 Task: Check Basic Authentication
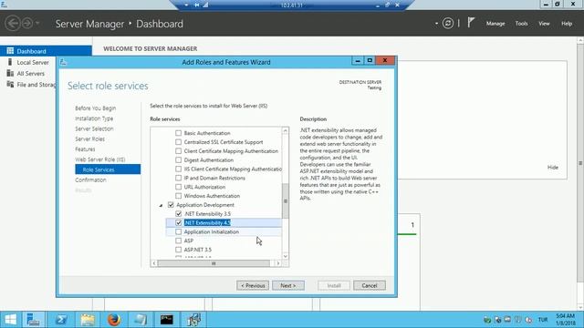(179, 133)
